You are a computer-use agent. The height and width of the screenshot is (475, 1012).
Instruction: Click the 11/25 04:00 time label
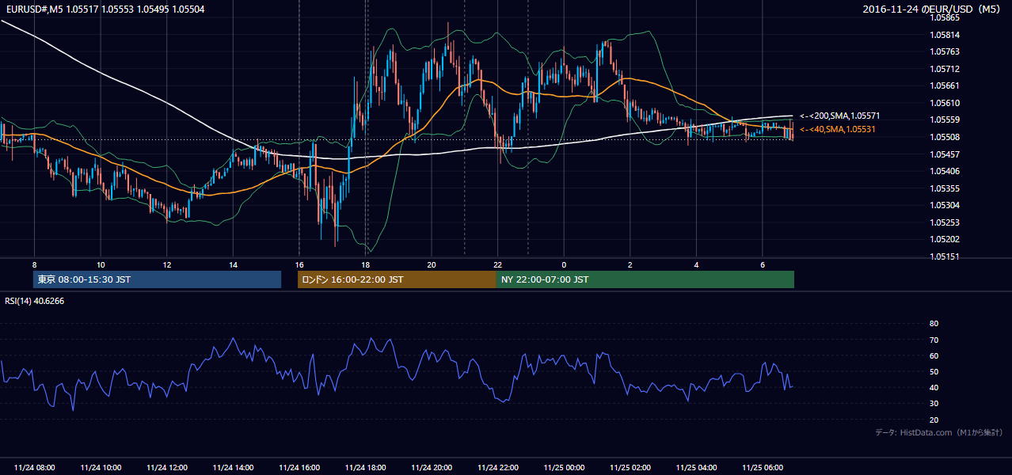(696, 468)
